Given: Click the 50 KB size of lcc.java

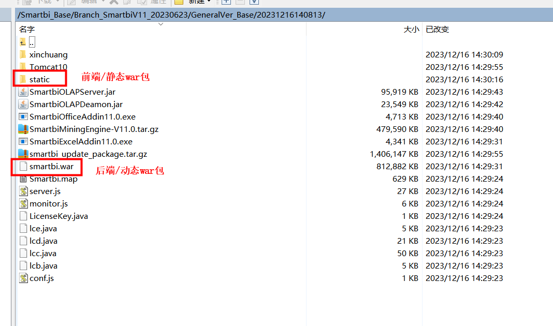Looking at the screenshot, I should pyautogui.click(x=408, y=254).
